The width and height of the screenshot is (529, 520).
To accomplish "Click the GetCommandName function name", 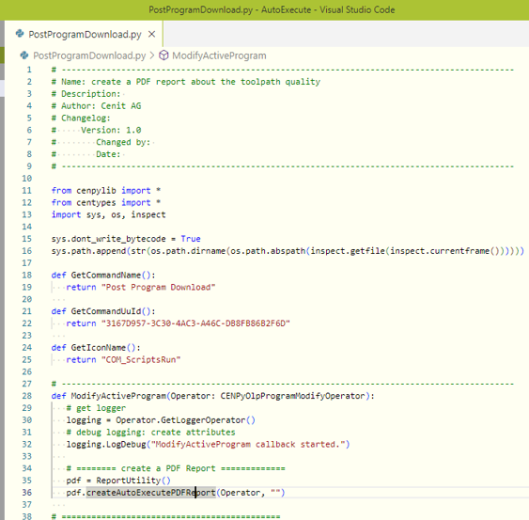I will click(x=106, y=276).
